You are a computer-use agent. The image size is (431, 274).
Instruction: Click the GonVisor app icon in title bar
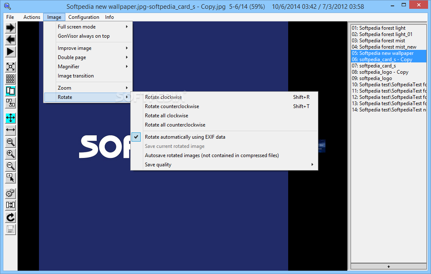7,6
